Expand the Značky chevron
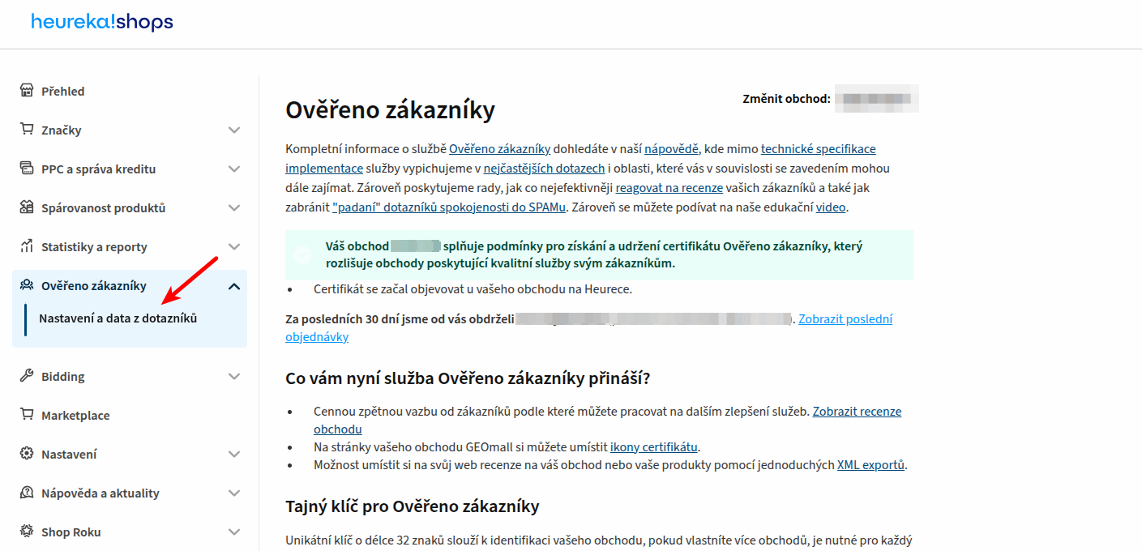Screen dimensions: 1142x551 click(x=234, y=130)
